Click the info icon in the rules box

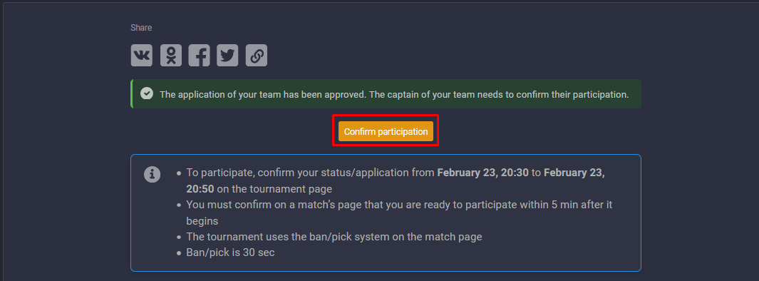(x=152, y=174)
